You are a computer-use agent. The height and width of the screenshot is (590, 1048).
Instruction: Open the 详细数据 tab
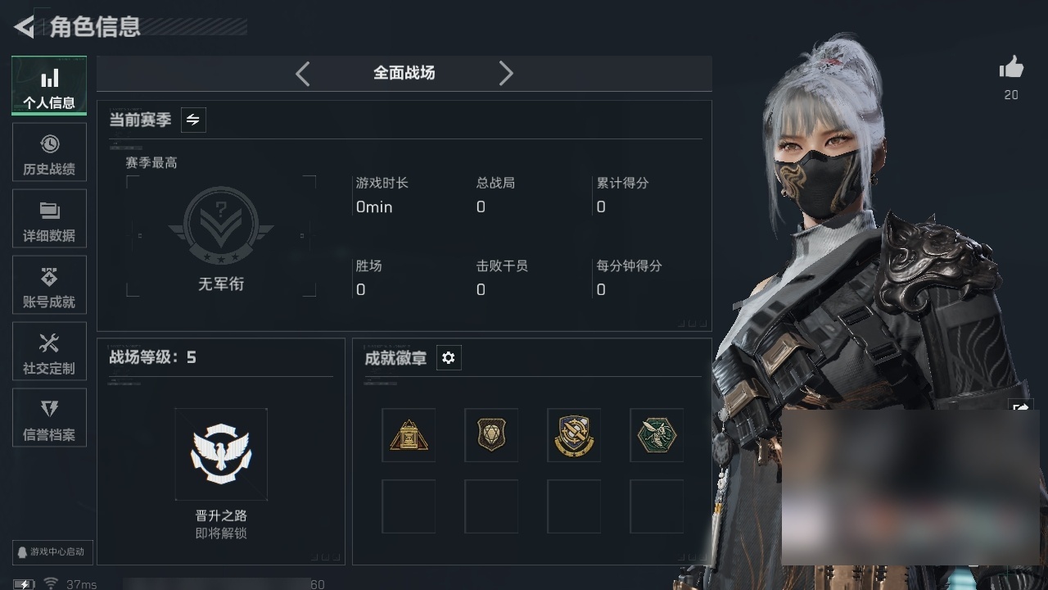click(49, 218)
